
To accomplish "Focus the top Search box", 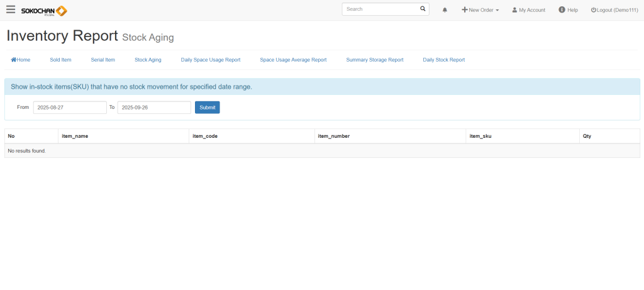I will (380, 9).
